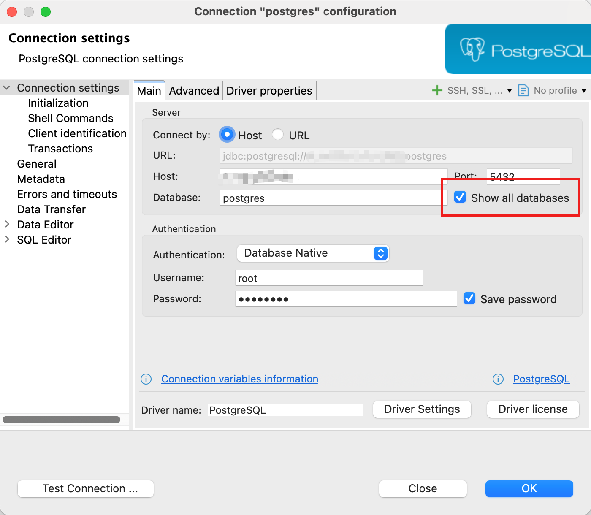Click the PostgreSQL elephant logo banner

point(518,49)
